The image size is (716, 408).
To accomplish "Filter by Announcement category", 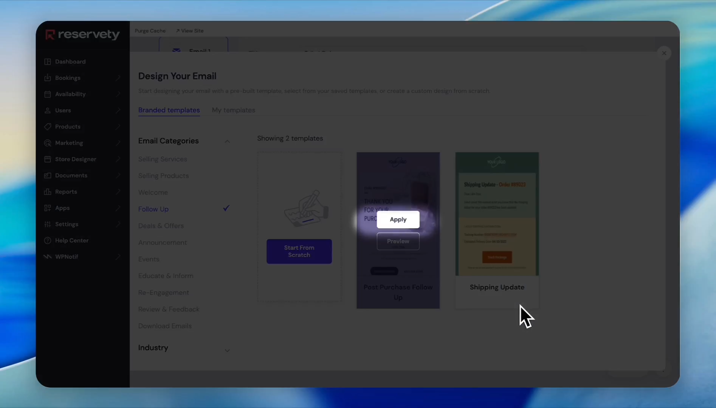I will pyautogui.click(x=163, y=243).
